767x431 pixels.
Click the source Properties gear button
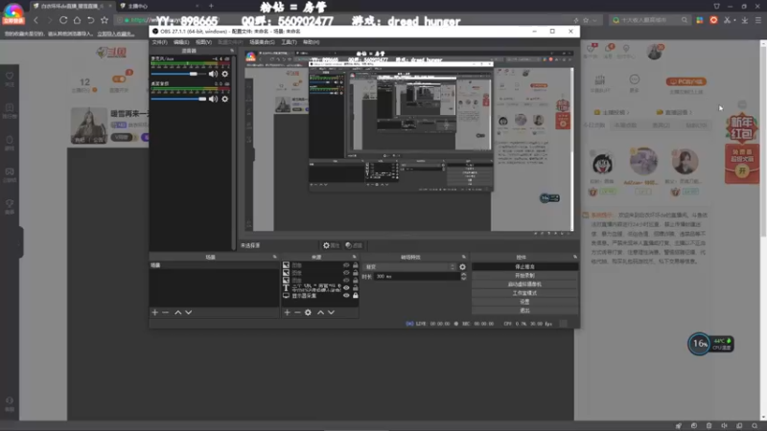pos(332,245)
